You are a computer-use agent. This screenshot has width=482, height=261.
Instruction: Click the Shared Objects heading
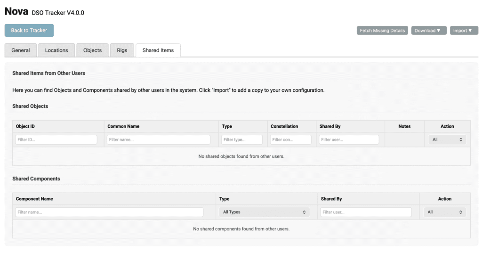30,106
